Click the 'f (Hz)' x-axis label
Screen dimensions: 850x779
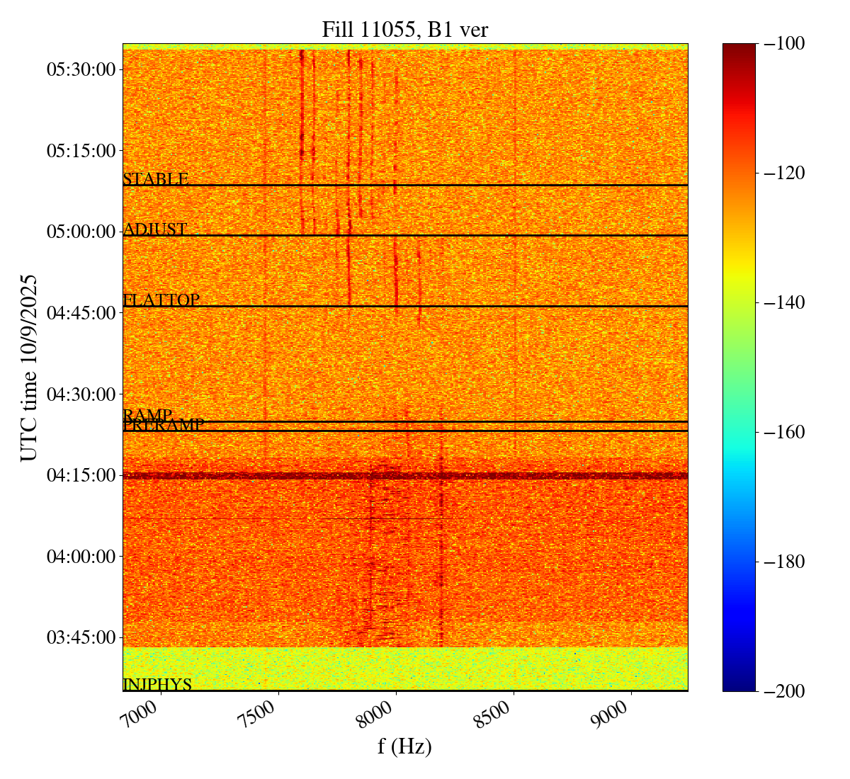tap(404, 746)
